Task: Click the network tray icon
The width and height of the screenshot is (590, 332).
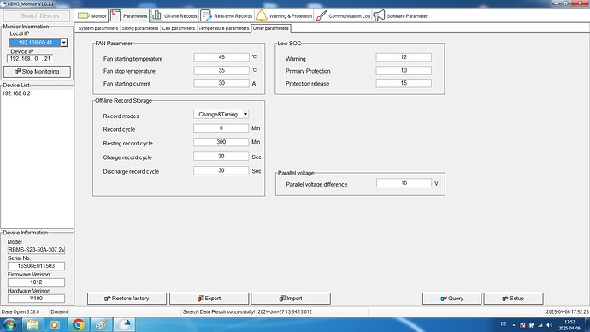Action: pos(540,325)
